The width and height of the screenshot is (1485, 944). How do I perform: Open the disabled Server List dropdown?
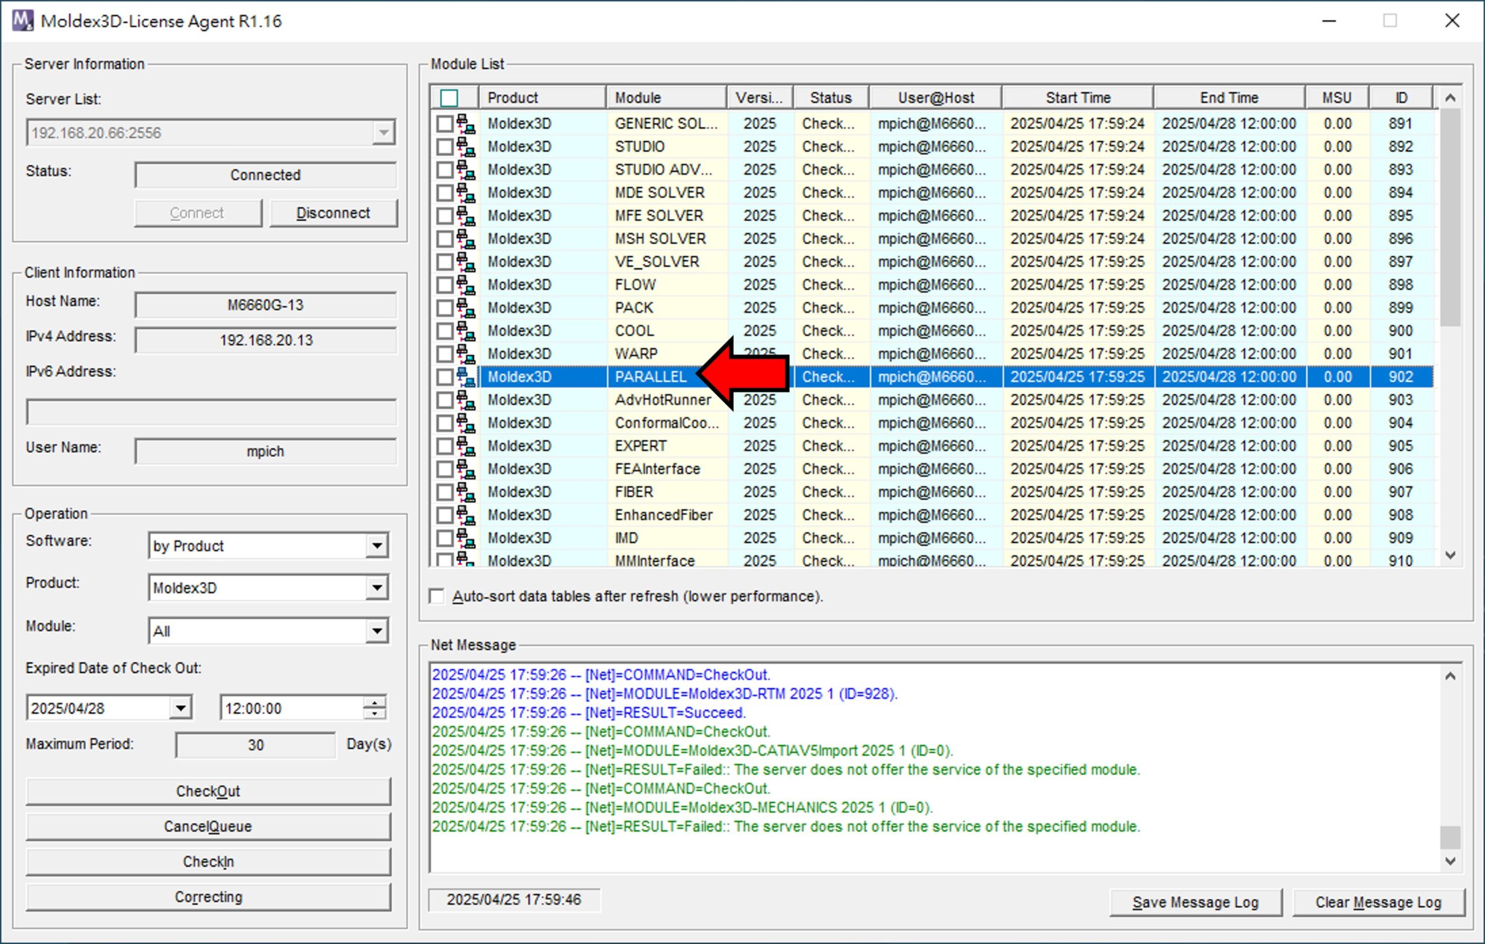383,133
